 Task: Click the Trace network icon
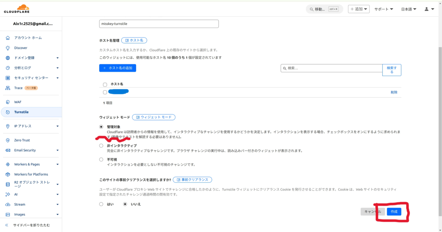click(8, 88)
